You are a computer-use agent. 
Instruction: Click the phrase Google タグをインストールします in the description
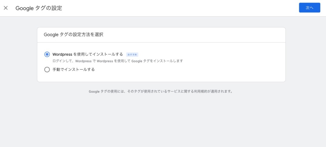(x=157, y=61)
